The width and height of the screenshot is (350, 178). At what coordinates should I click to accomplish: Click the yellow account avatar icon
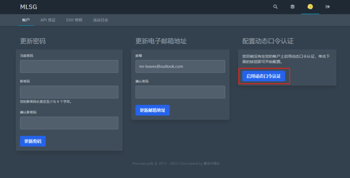click(x=310, y=7)
